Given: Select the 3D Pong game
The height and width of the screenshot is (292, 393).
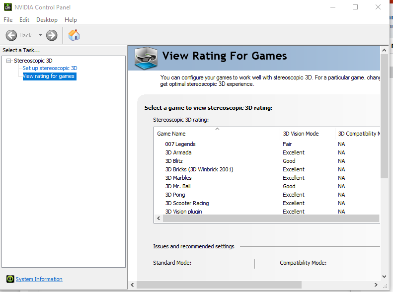Looking at the screenshot, I should coord(175,195).
